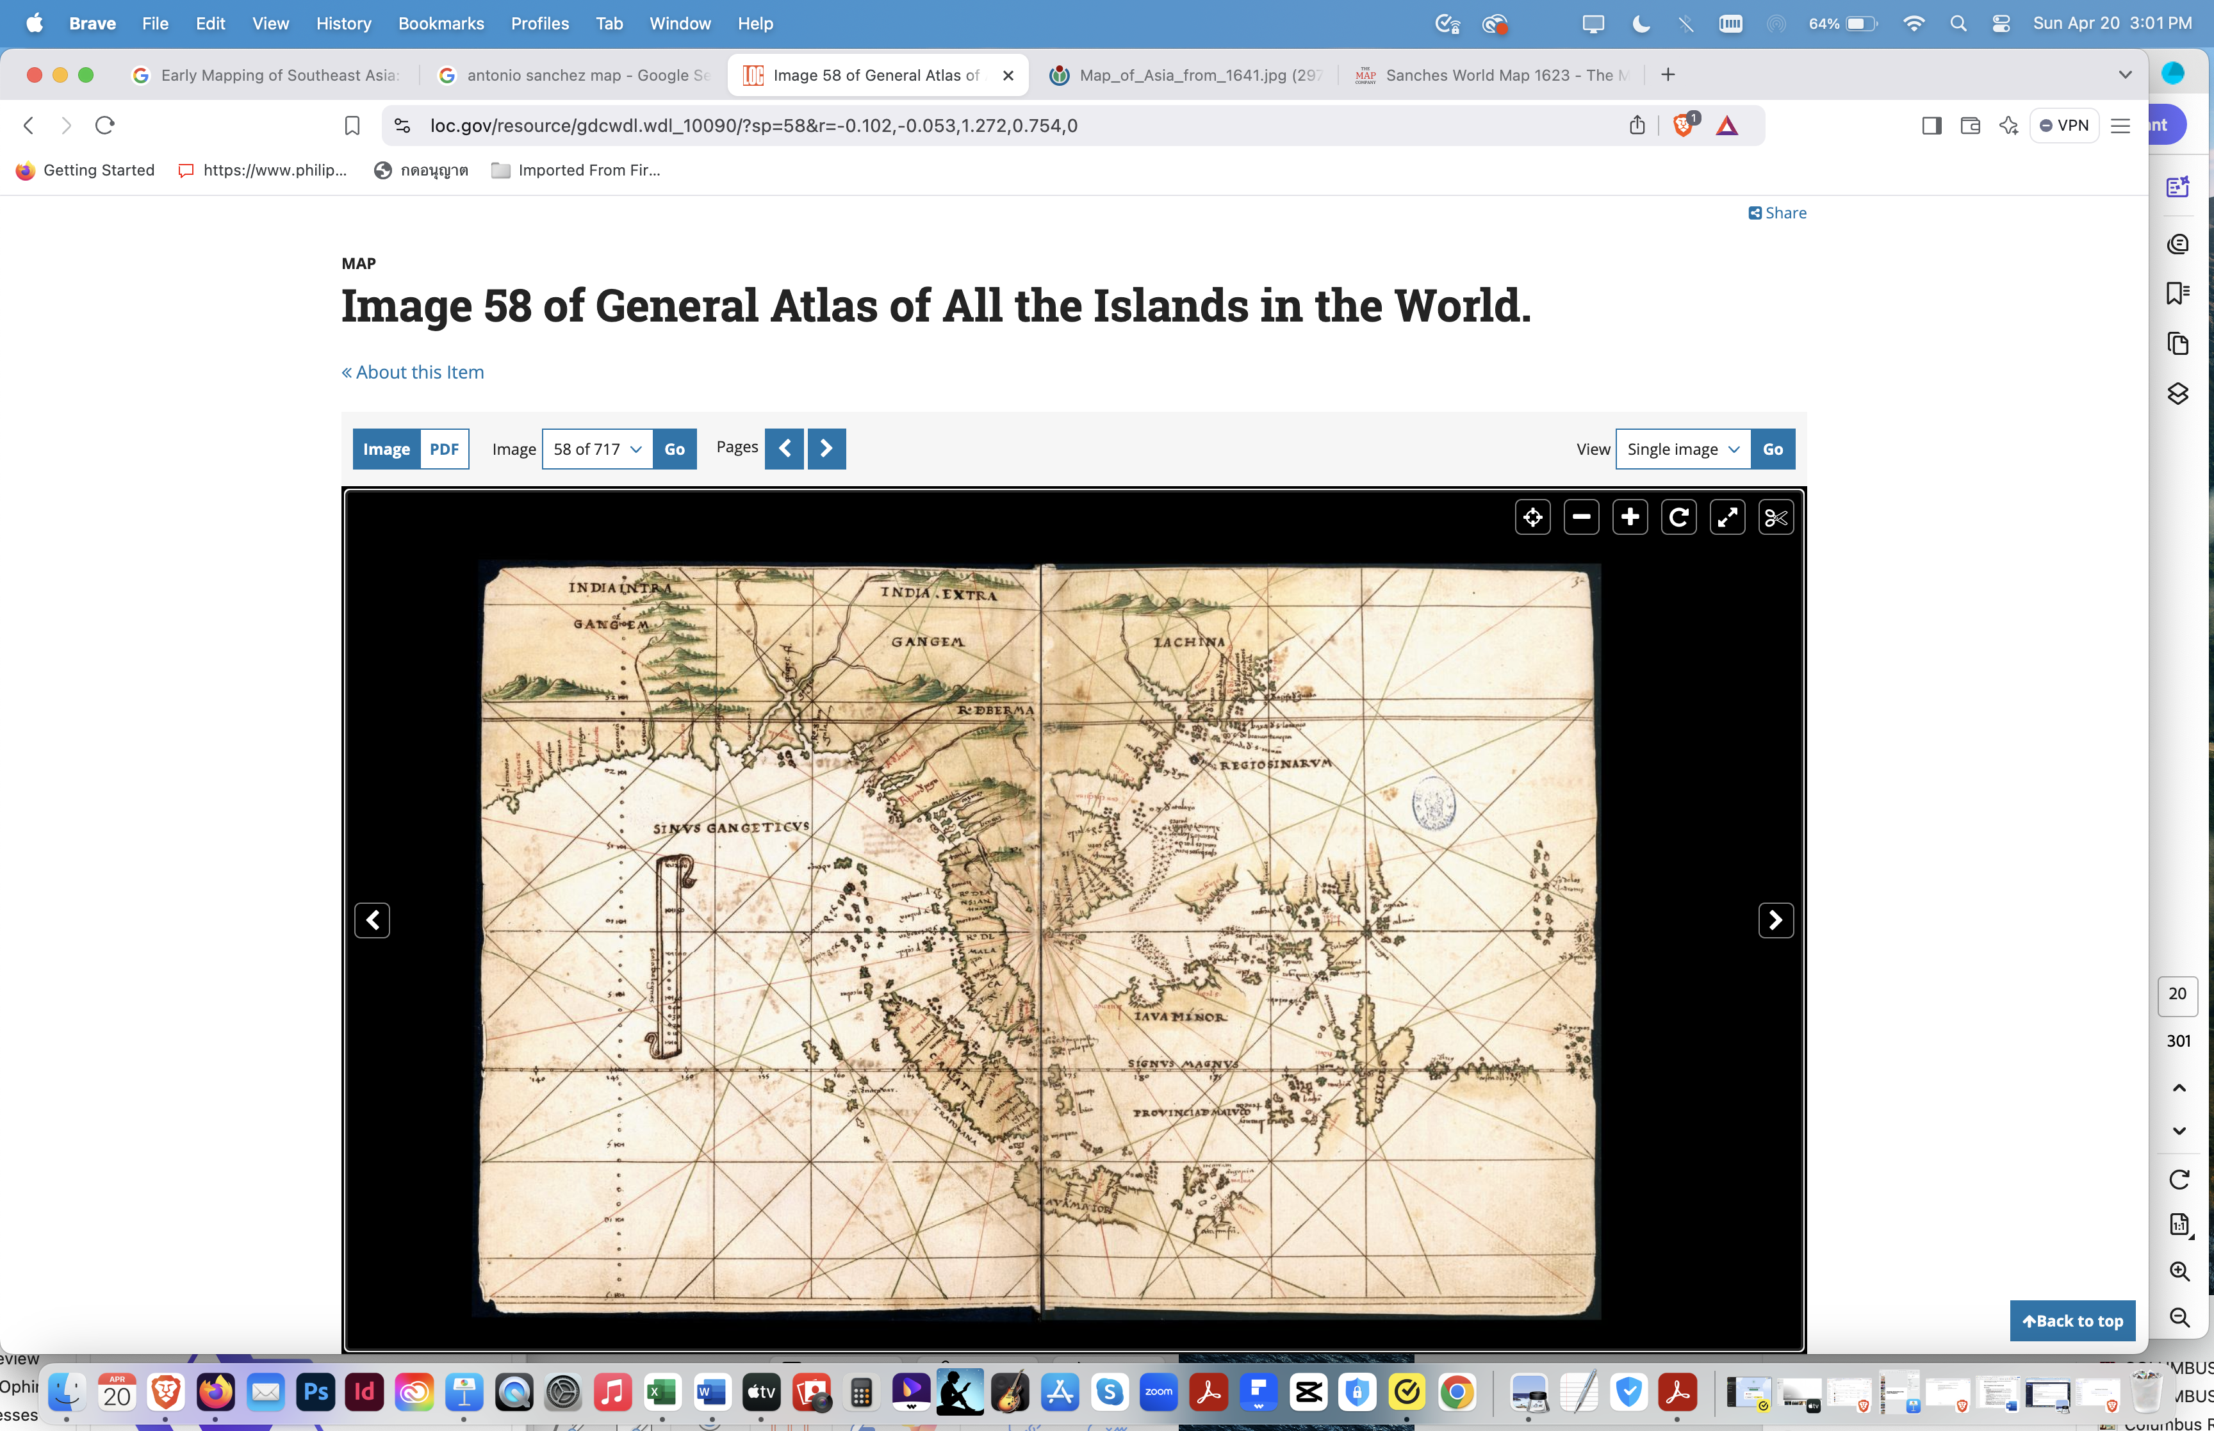Go to next image with right viewer arrow

(x=1775, y=920)
